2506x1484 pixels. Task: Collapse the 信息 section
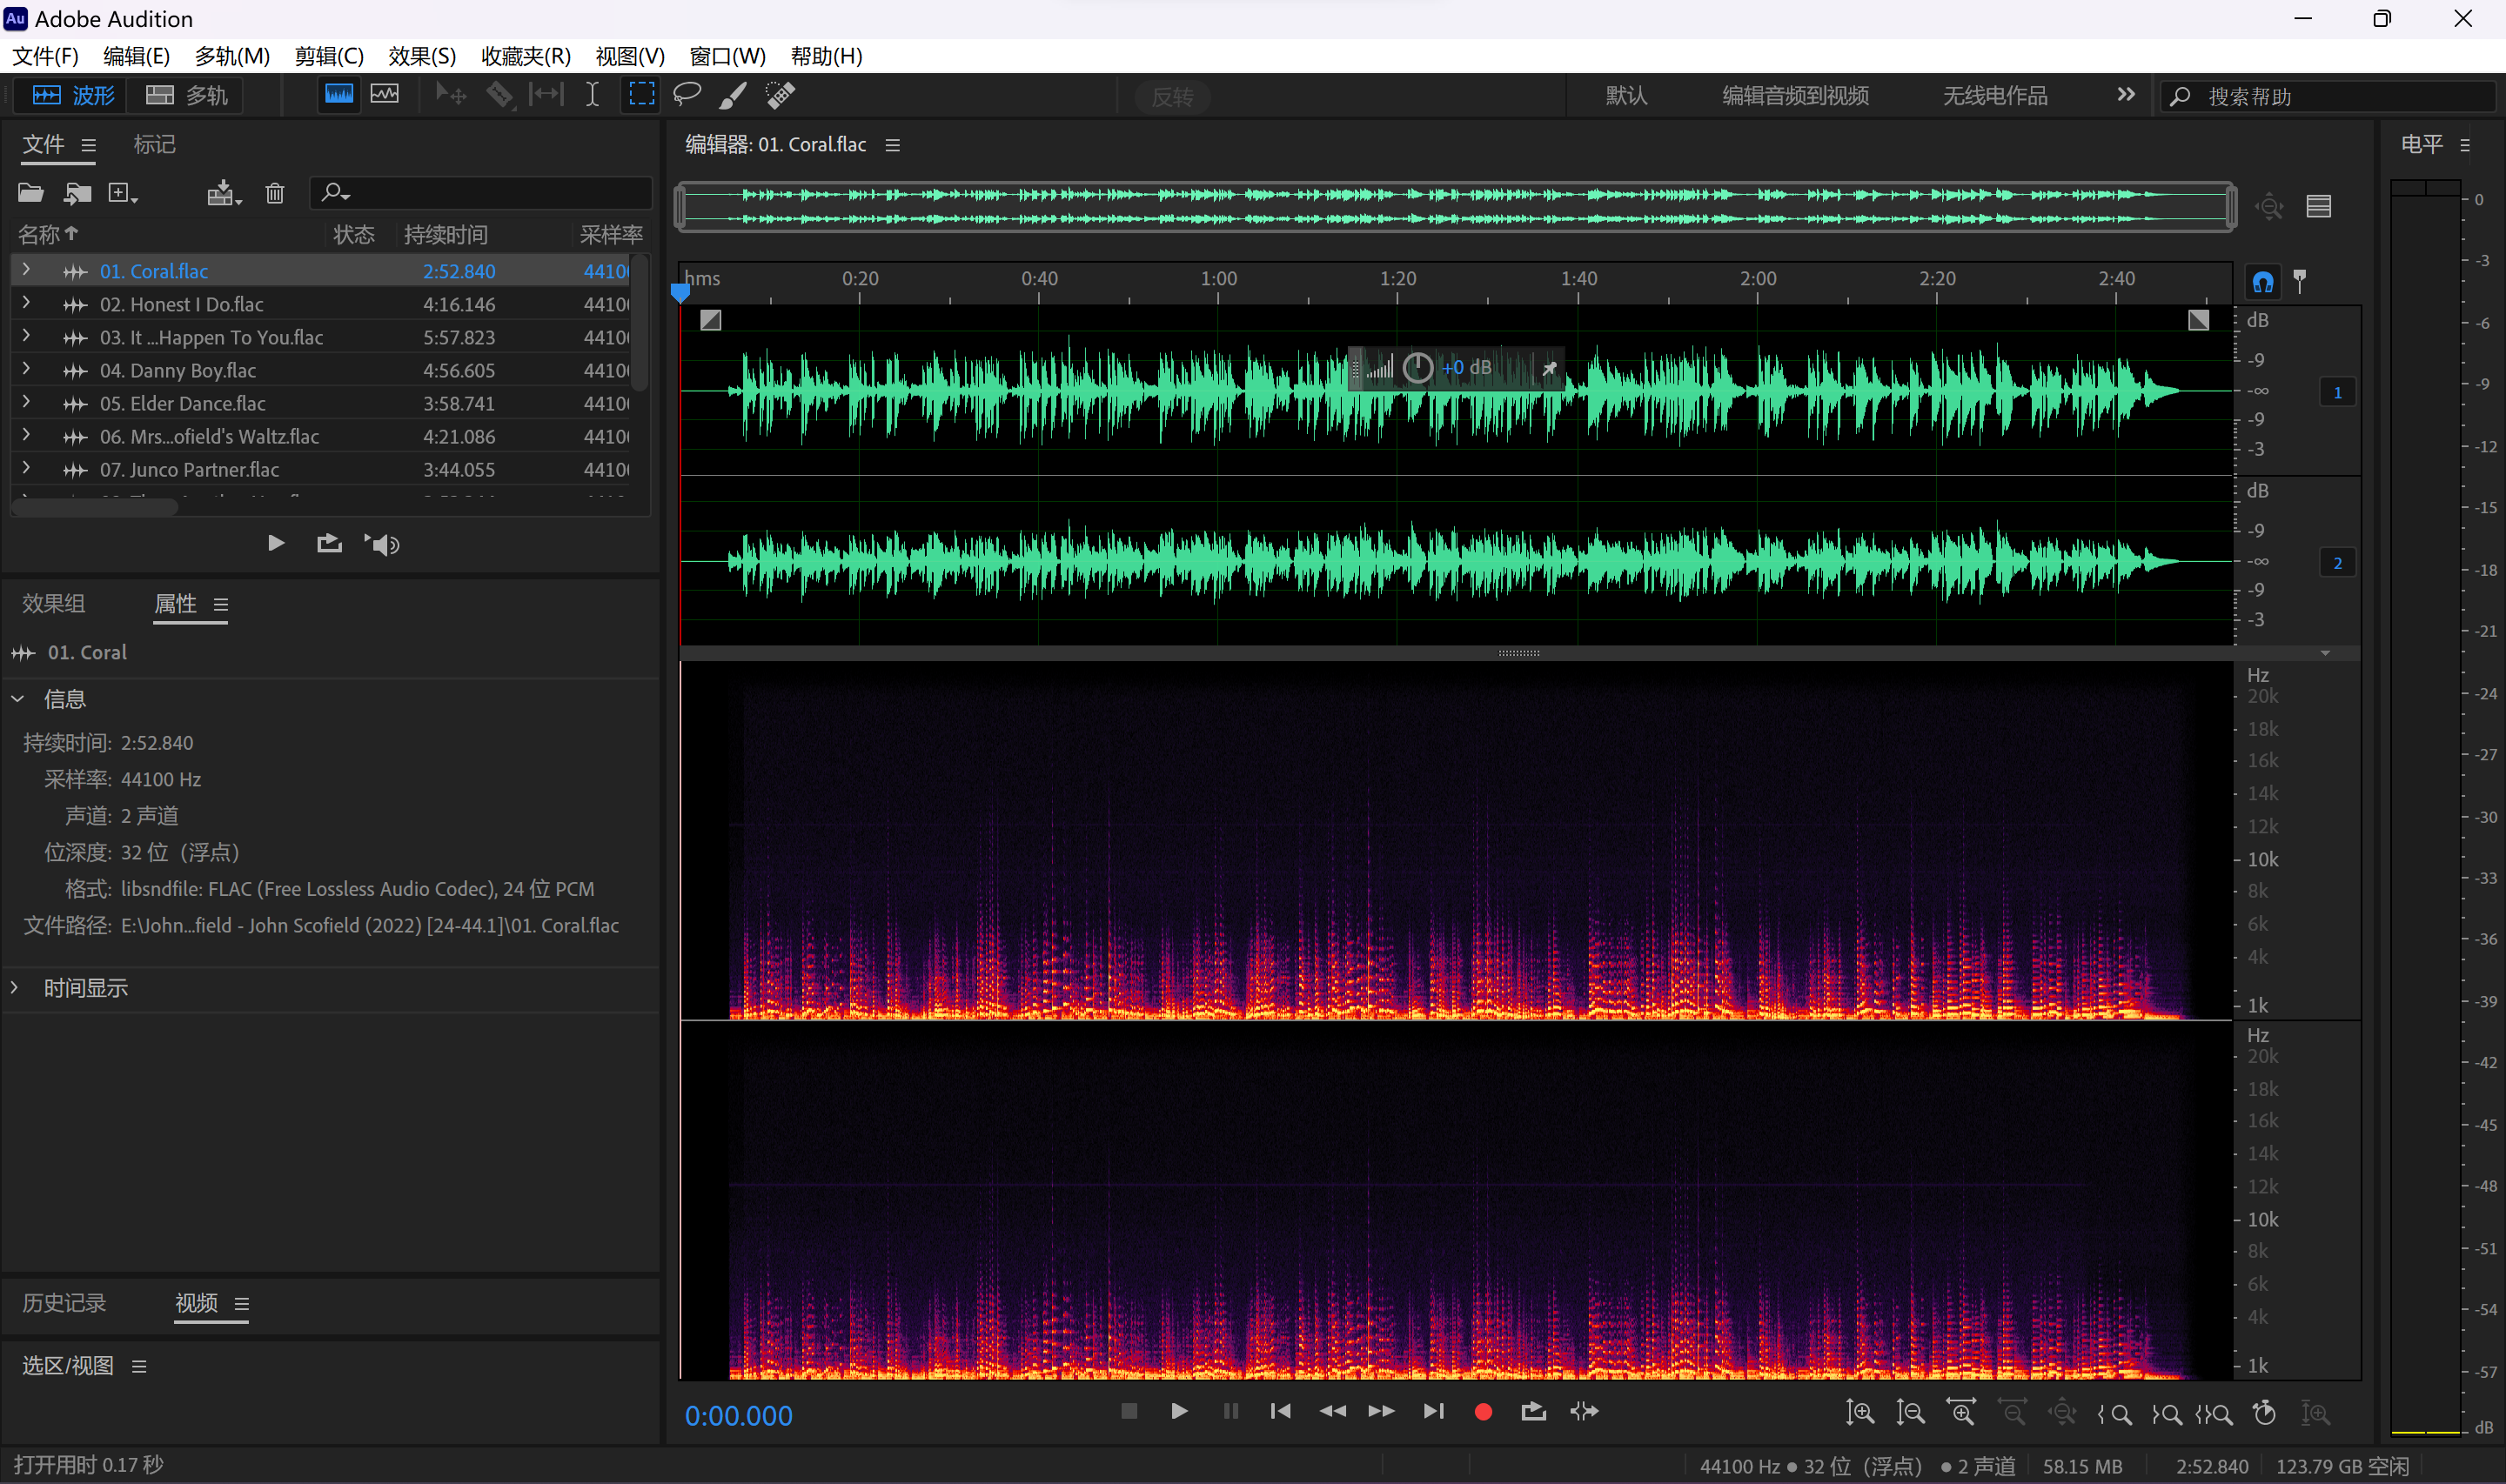17,699
